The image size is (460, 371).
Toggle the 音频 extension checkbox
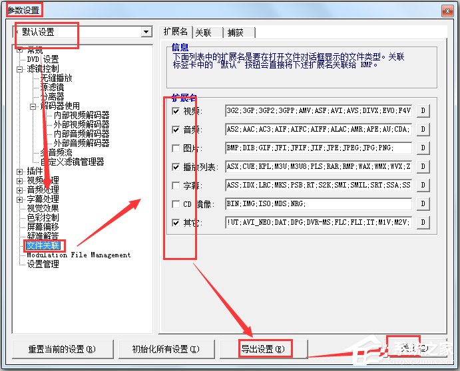[x=176, y=130]
